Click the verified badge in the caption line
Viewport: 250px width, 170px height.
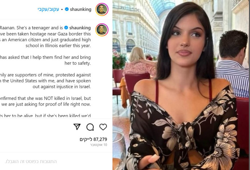[66, 28]
